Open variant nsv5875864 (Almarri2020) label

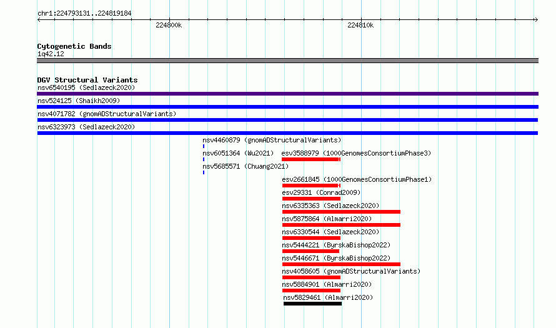click(327, 219)
